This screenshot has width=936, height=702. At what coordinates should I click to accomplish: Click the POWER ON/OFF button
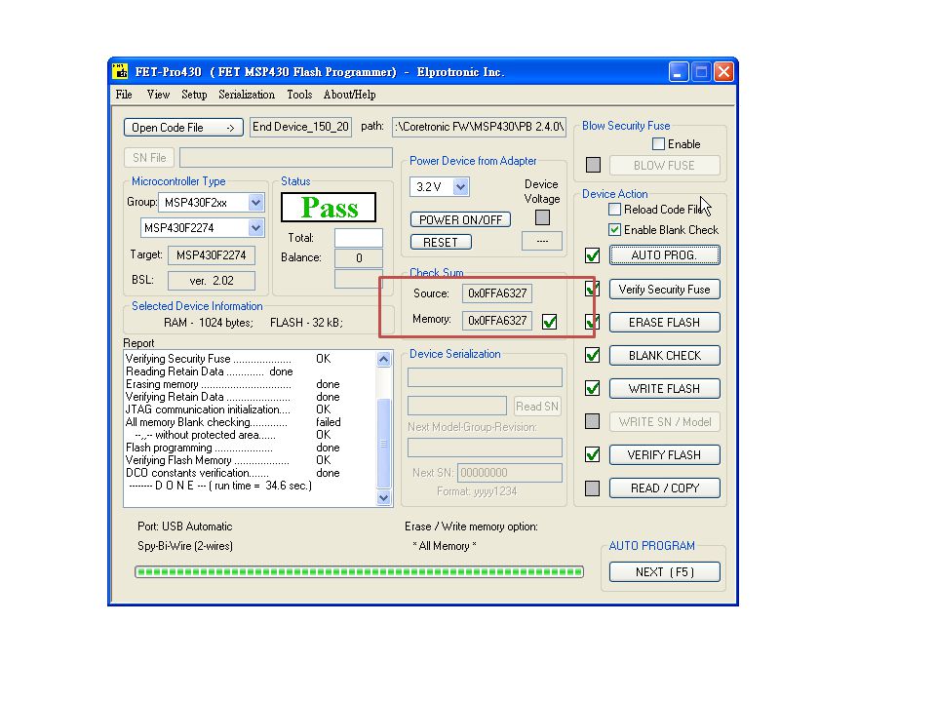[460, 219]
